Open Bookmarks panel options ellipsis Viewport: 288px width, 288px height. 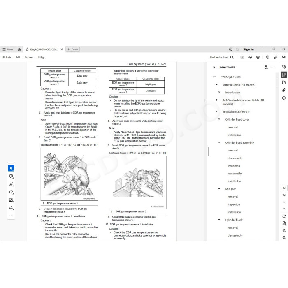coord(272,67)
